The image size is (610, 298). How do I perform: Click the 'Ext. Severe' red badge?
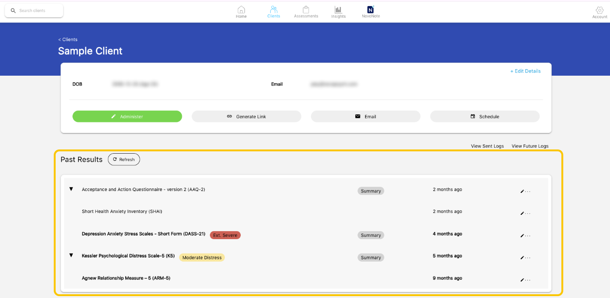point(225,235)
